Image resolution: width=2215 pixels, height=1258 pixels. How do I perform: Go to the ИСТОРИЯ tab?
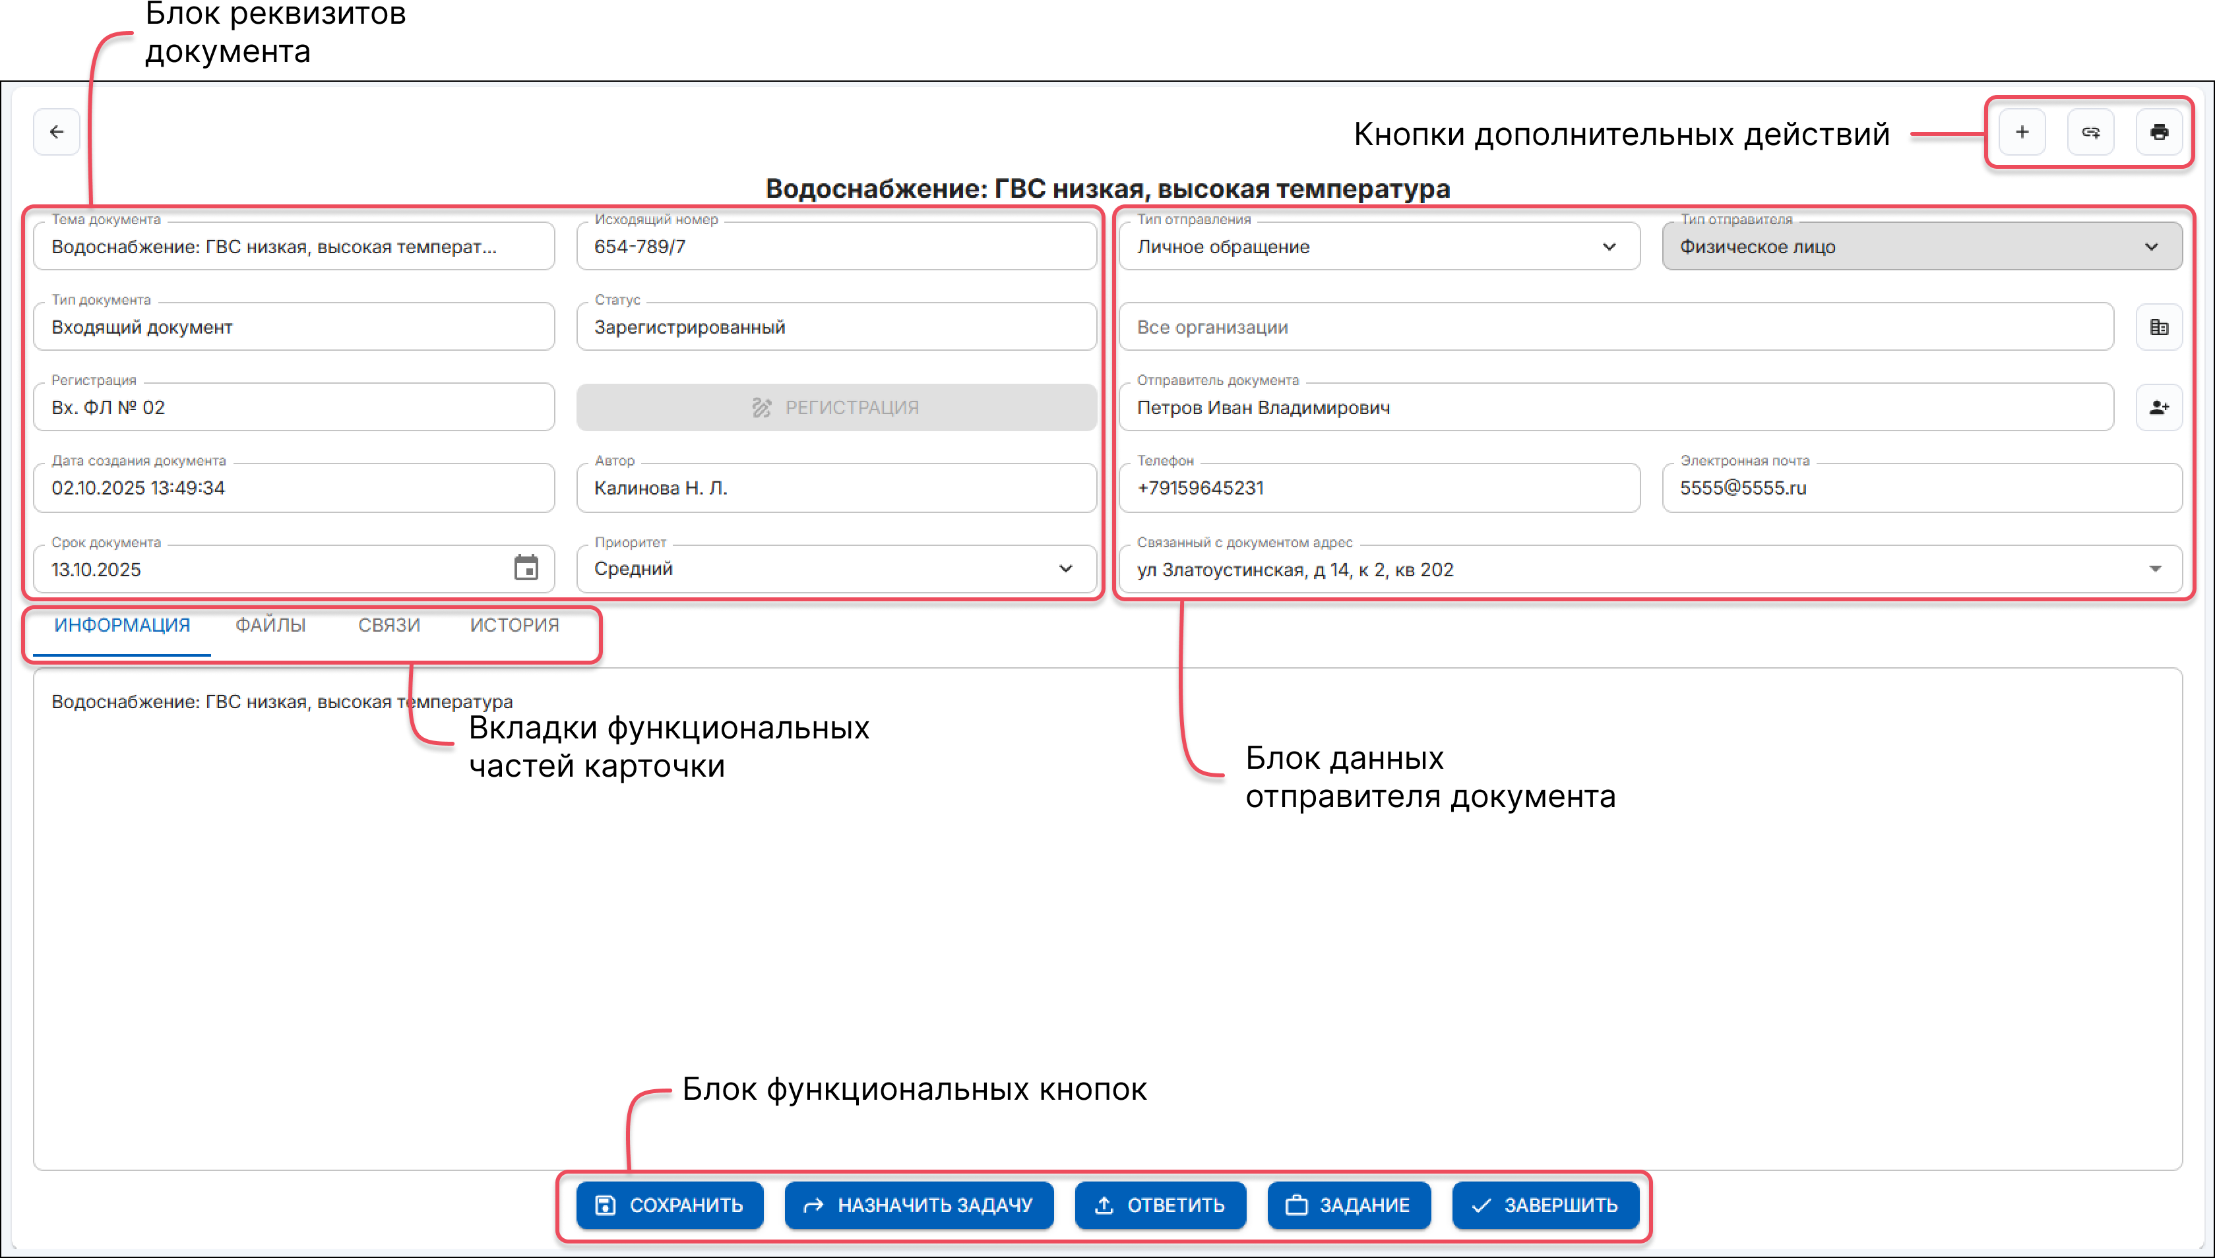coord(515,624)
